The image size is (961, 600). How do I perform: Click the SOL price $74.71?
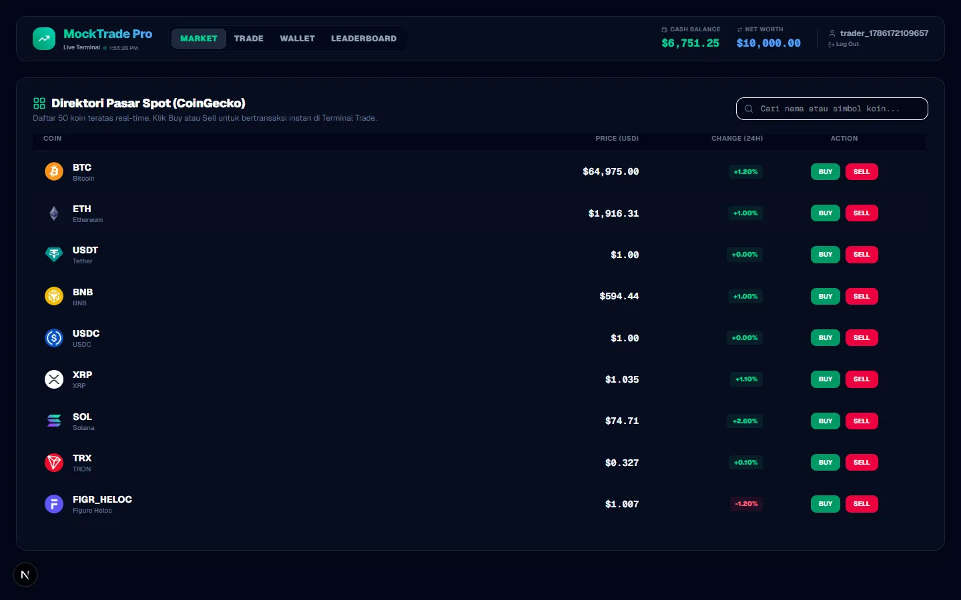pyautogui.click(x=622, y=421)
